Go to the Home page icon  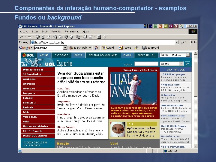pyautogui.click(x=49, y=37)
